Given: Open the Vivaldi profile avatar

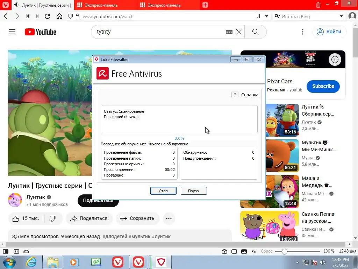Looking at the screenshot, I should 352,16.
